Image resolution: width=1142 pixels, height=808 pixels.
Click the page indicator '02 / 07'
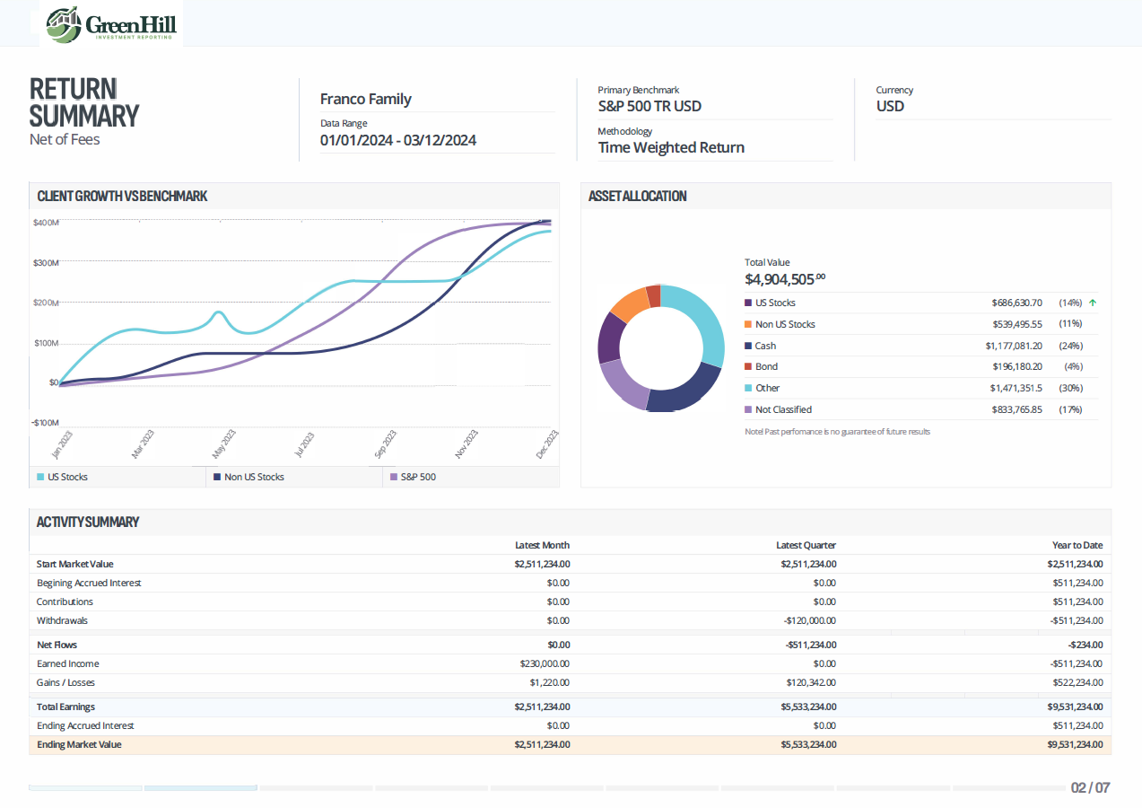(1090, 787)
